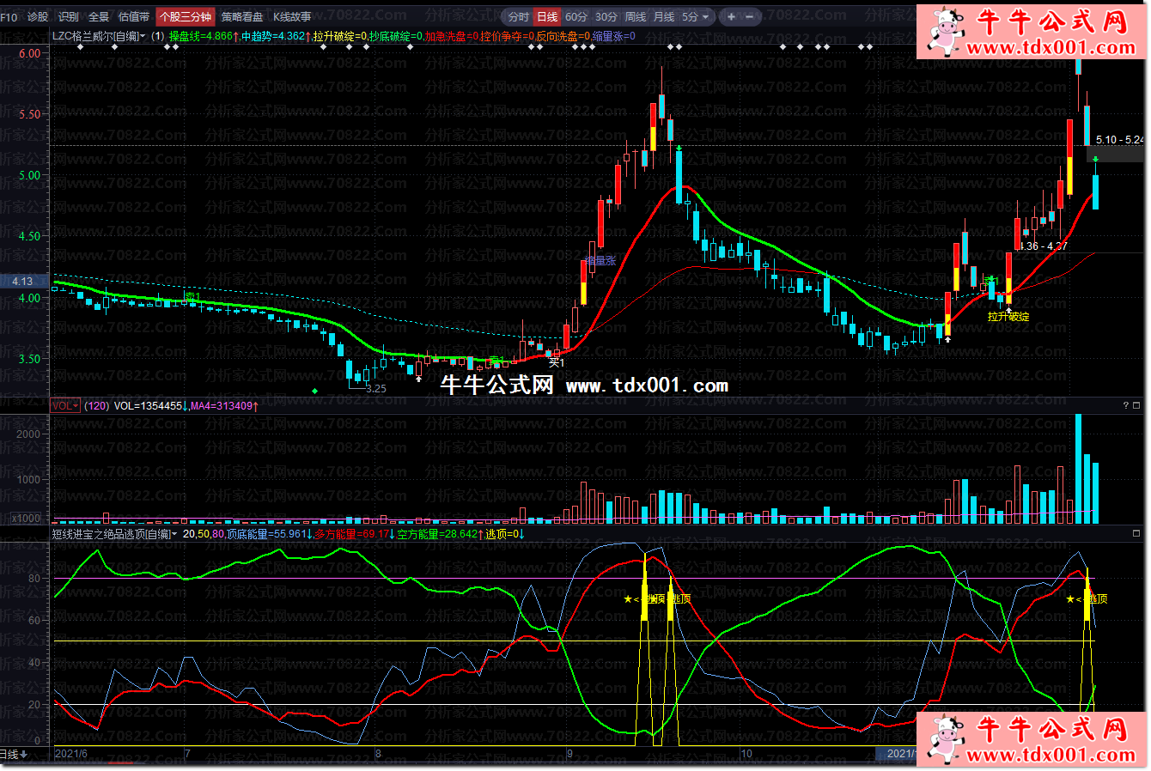
Task: Open the F10 company info panel
Action: point(9,16)
